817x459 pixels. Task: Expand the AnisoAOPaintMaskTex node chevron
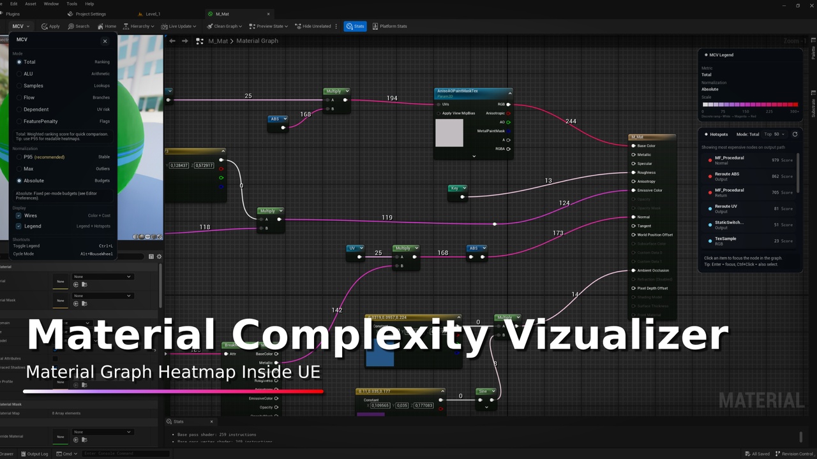[x=474, y=156]
